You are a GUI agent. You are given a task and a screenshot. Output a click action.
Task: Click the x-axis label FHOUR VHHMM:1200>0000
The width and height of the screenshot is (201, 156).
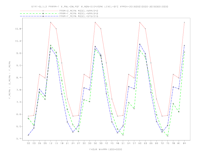(x=106, y=149)
